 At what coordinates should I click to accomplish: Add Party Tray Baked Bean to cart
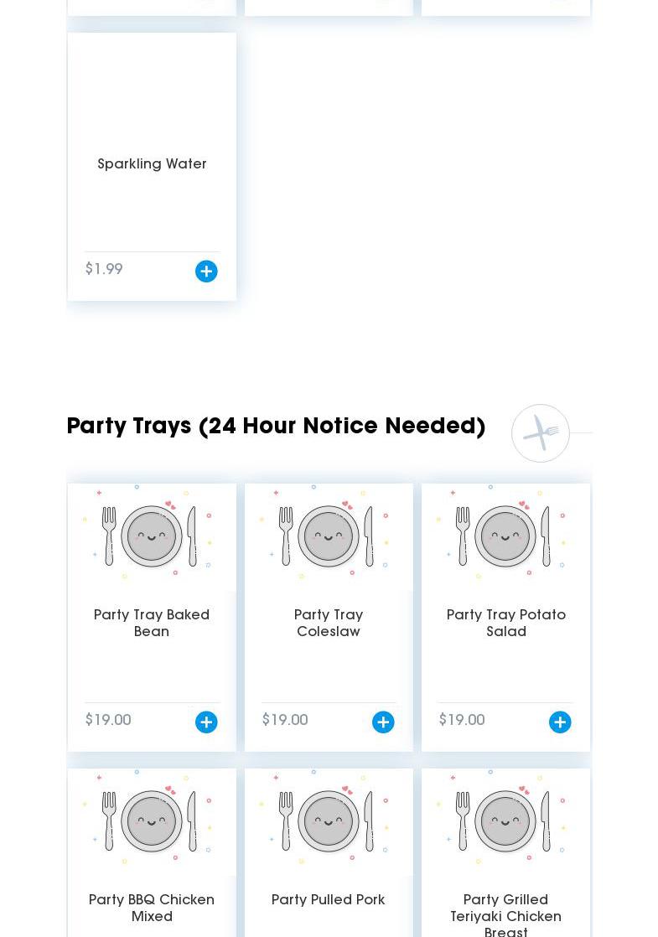pos(206,722)
